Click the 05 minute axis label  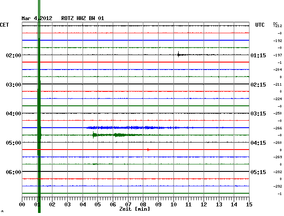coord(97,205)
